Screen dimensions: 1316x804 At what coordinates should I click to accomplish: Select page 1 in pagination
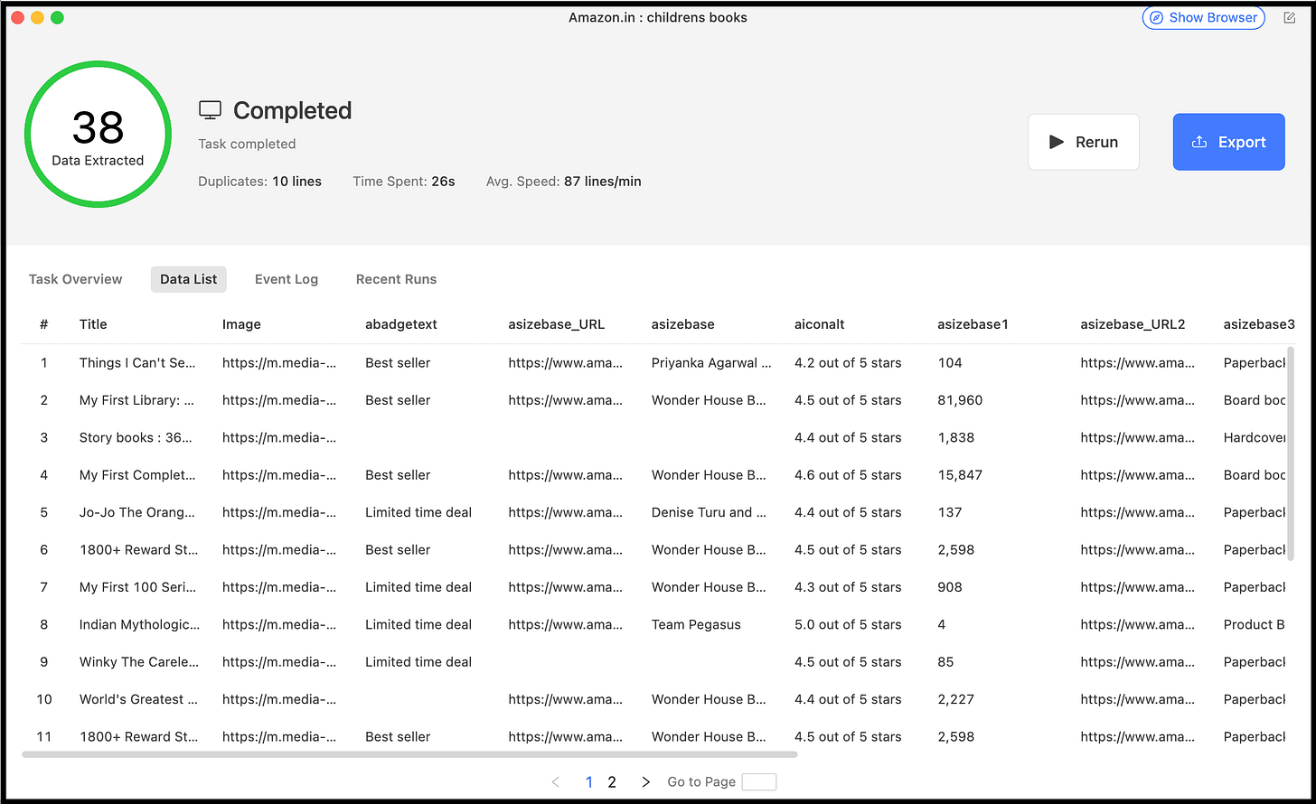click(589, 782)
